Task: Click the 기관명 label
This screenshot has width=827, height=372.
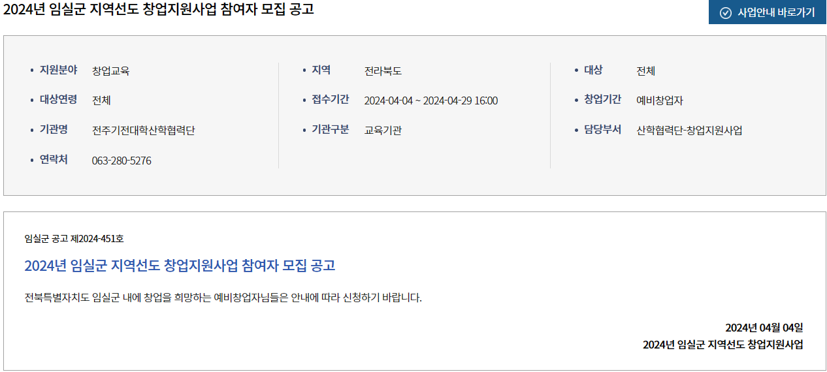Action: coord(54,130)
